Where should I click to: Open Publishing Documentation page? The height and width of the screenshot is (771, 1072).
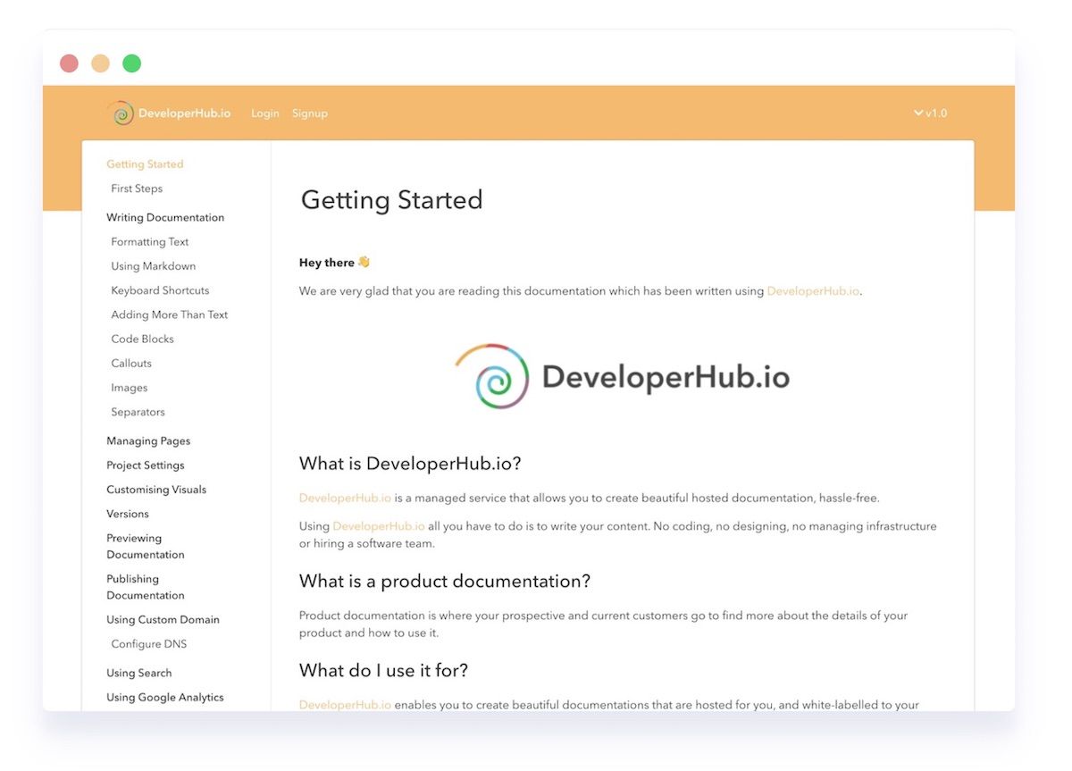pyautogui.click(x=146, y=587)
